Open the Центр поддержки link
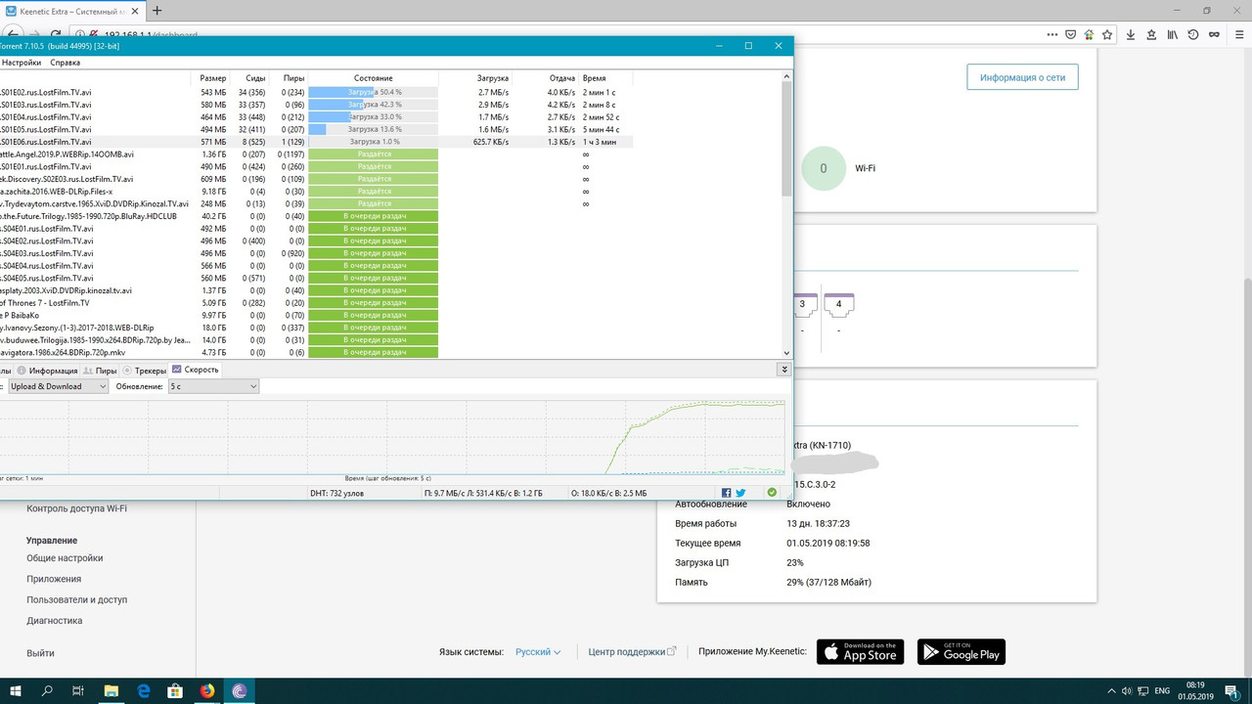The image size is (1252, 704). coord(632,652)
